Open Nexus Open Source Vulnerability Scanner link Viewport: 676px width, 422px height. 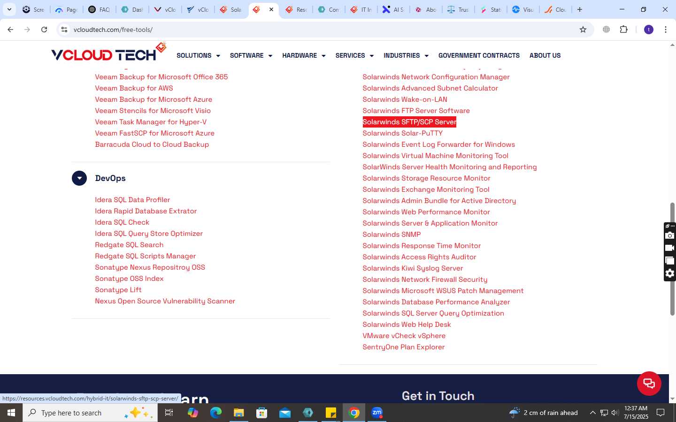tap(165, 301)
